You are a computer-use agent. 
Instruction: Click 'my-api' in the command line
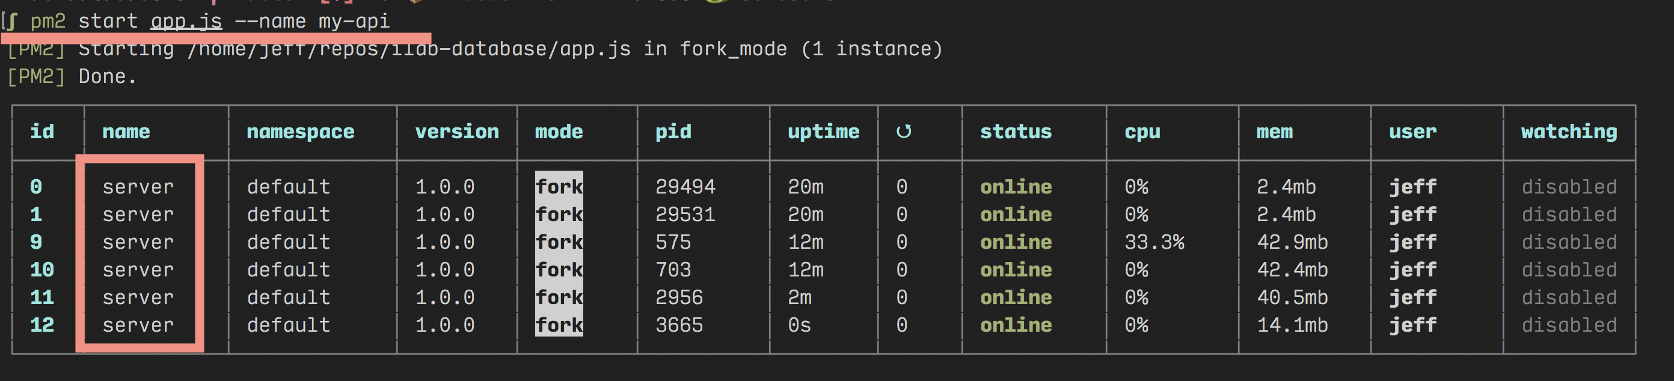(x=354, y=22)
